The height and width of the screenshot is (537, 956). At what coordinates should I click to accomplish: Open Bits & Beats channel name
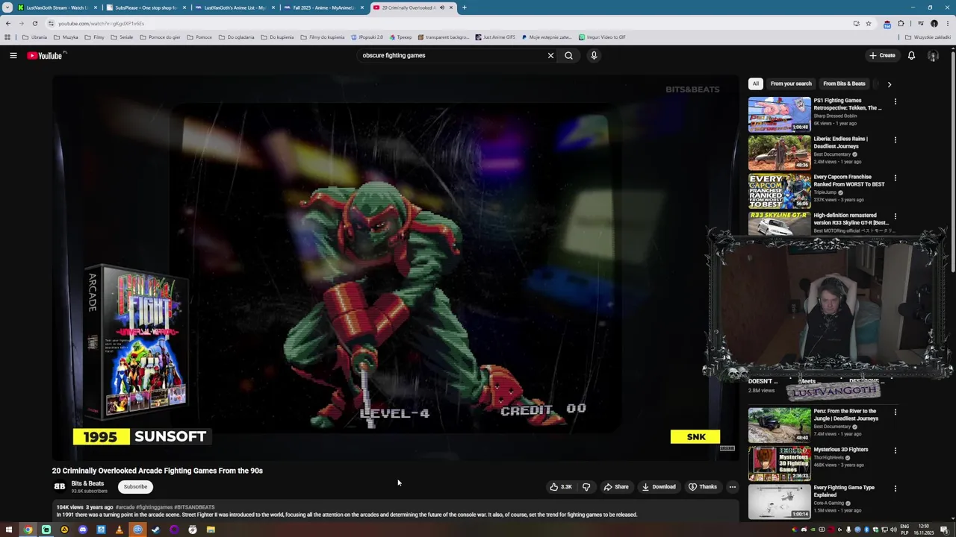[x=87, y=483]
